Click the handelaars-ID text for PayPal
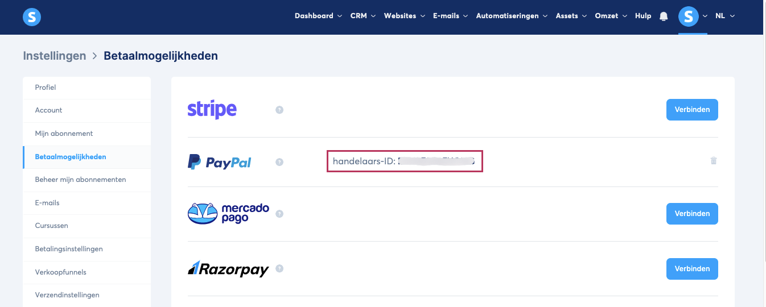766x307 pixels. pos(404,161)
